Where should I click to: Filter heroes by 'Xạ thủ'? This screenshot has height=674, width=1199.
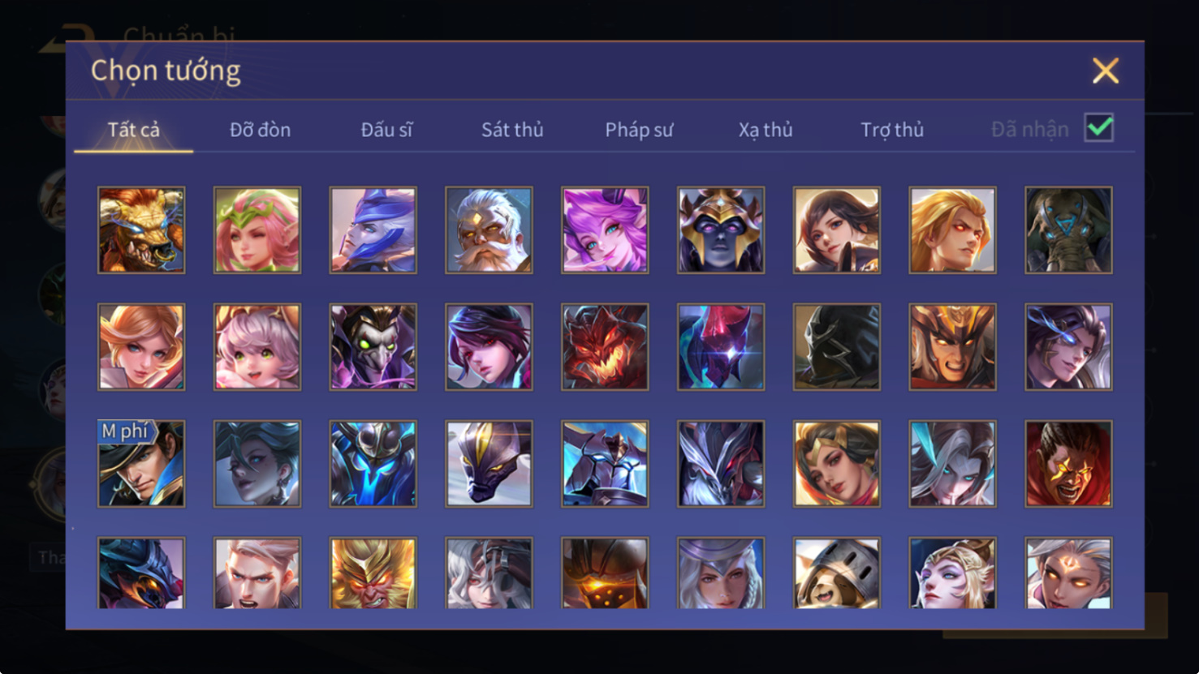(766, 130)
